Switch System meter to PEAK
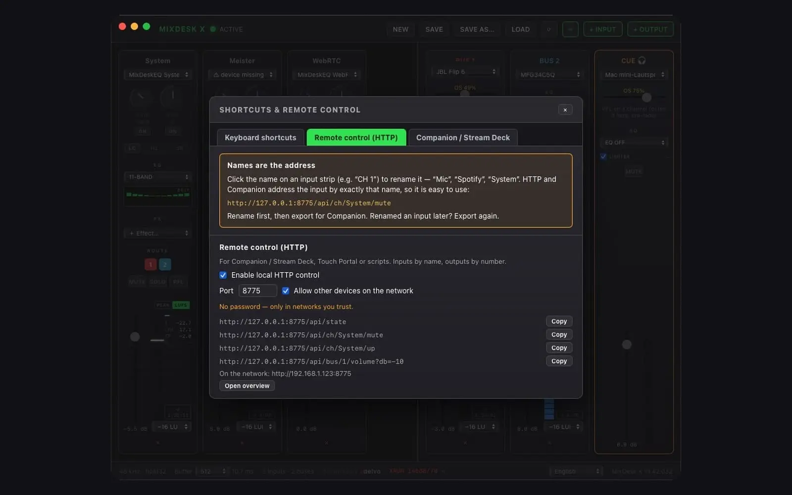 pos(163,305)
